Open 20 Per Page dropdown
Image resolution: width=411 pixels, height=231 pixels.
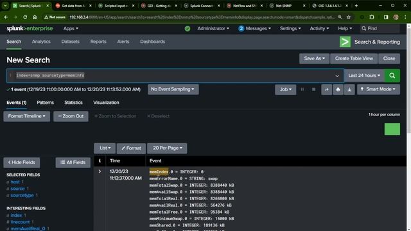click(x=167, y=148)
